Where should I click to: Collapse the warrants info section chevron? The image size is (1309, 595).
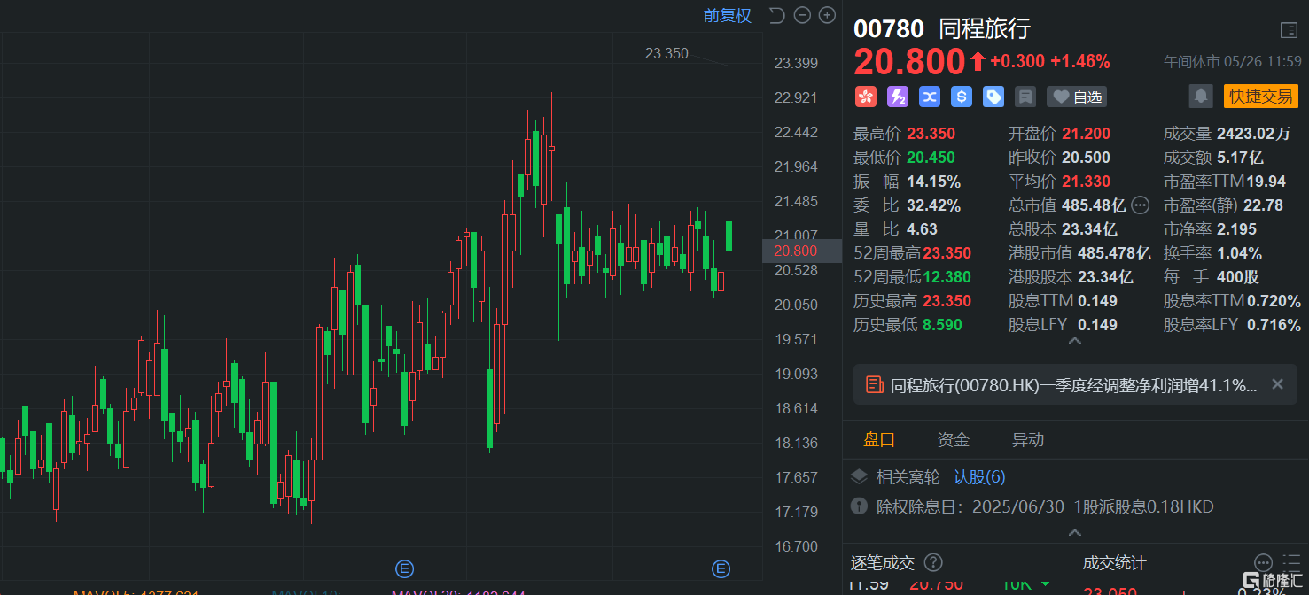click(1075, 533)
